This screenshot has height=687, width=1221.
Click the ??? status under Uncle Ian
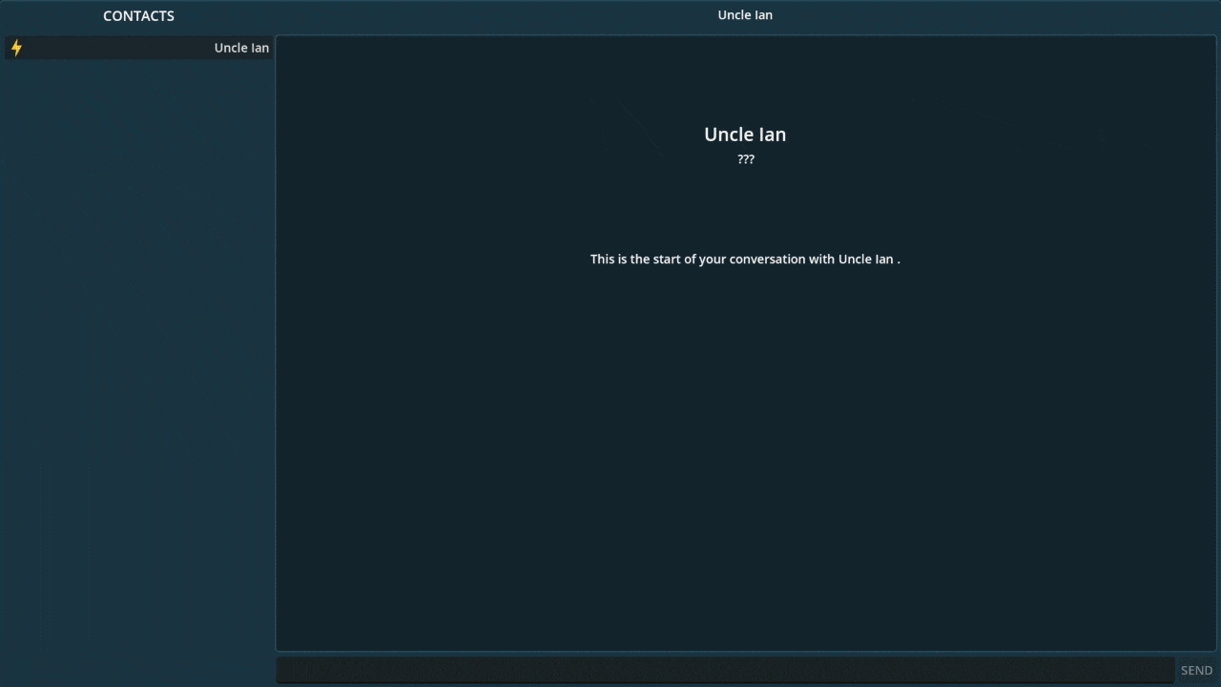745,159
